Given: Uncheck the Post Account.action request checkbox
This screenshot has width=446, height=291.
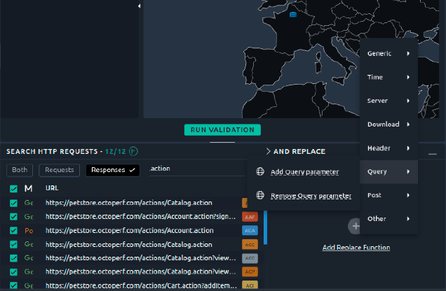Looking at the screenshot, I should pyautogui.click(x=14, y=231).
